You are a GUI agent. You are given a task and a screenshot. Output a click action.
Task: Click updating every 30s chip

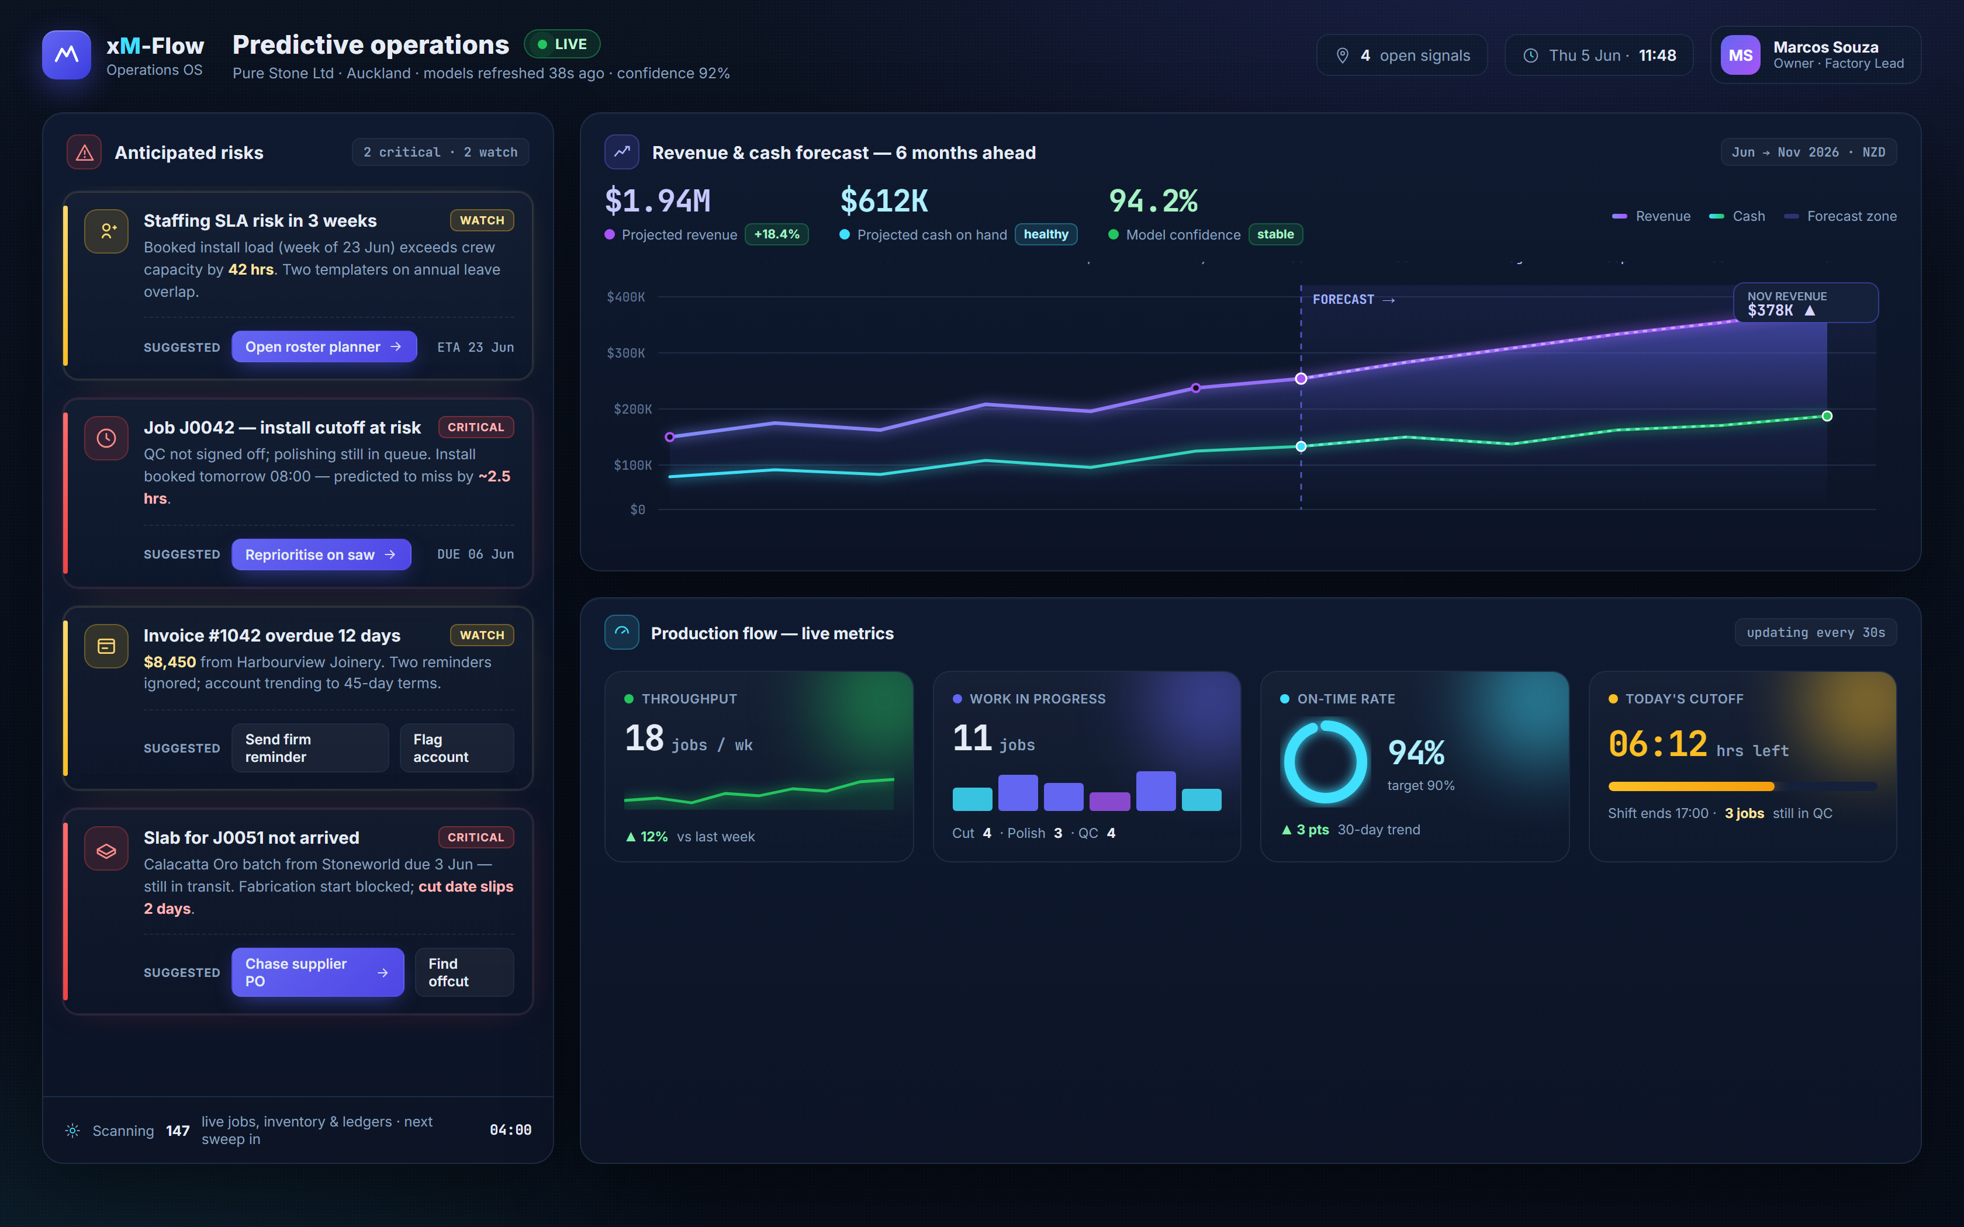point(1816,632)
